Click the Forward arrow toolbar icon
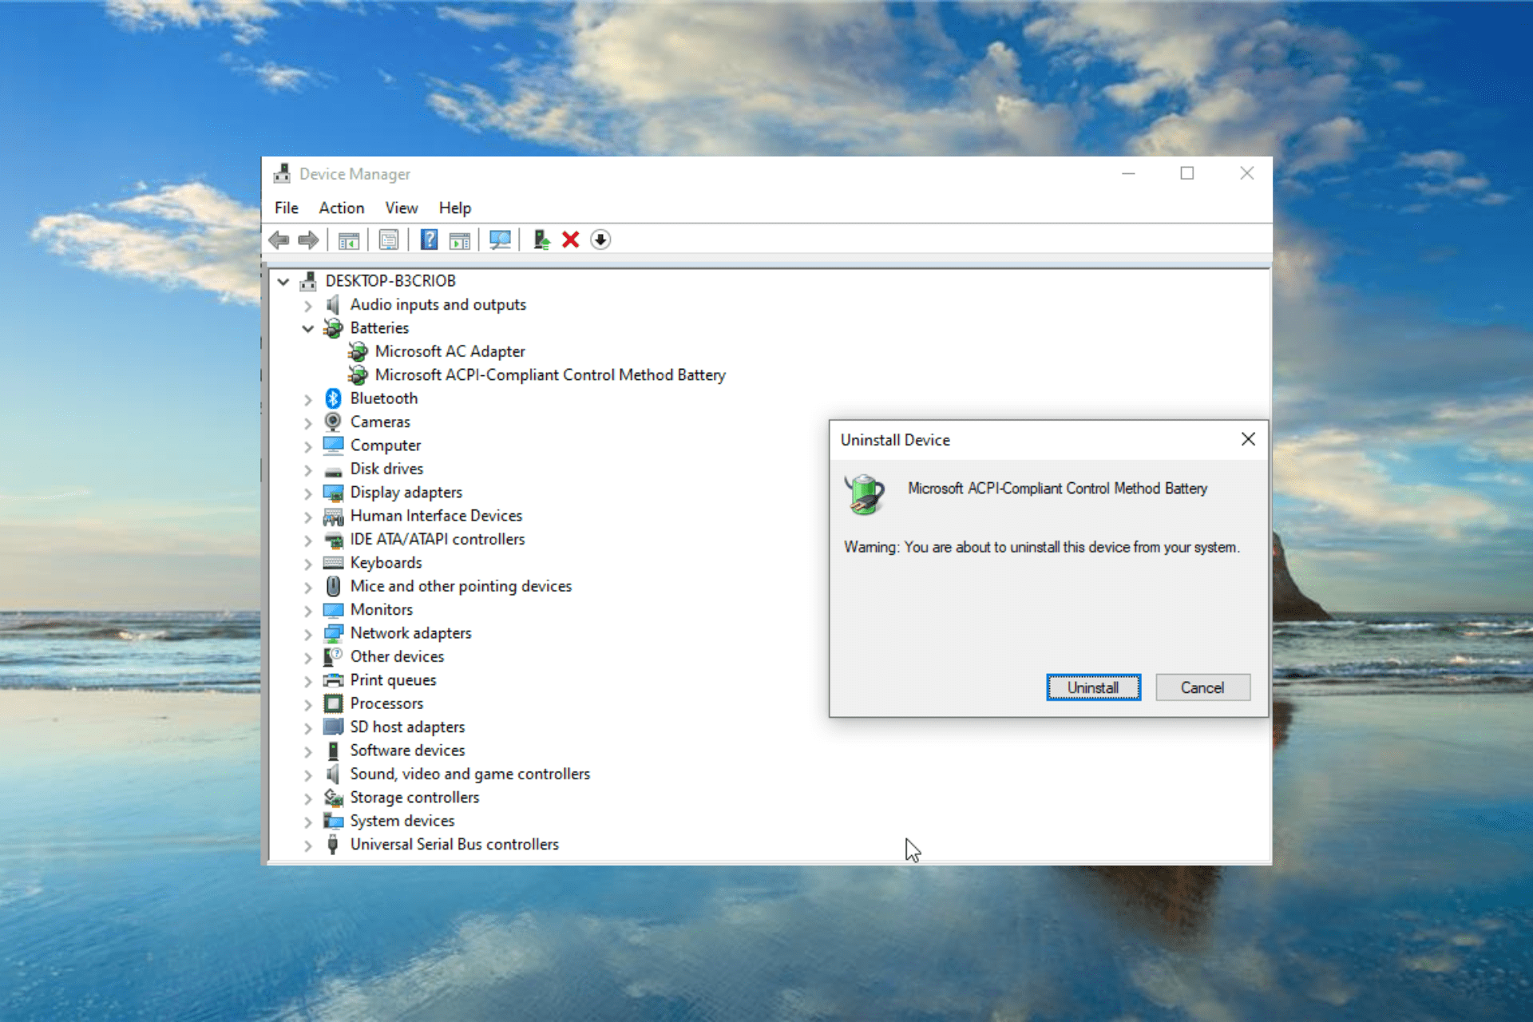The width and height of the screenshot is (1533, 1022). (308, 240)
